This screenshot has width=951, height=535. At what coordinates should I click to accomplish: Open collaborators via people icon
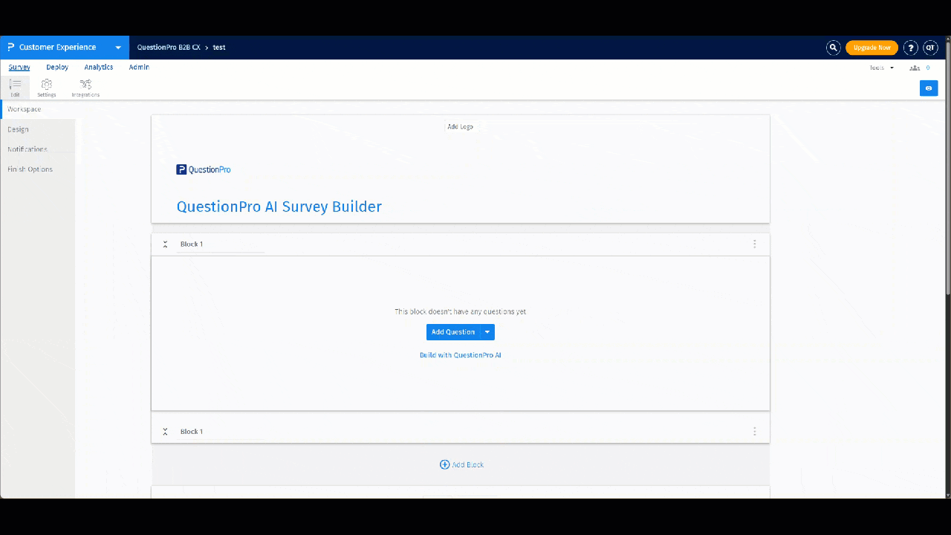[915, 67]
